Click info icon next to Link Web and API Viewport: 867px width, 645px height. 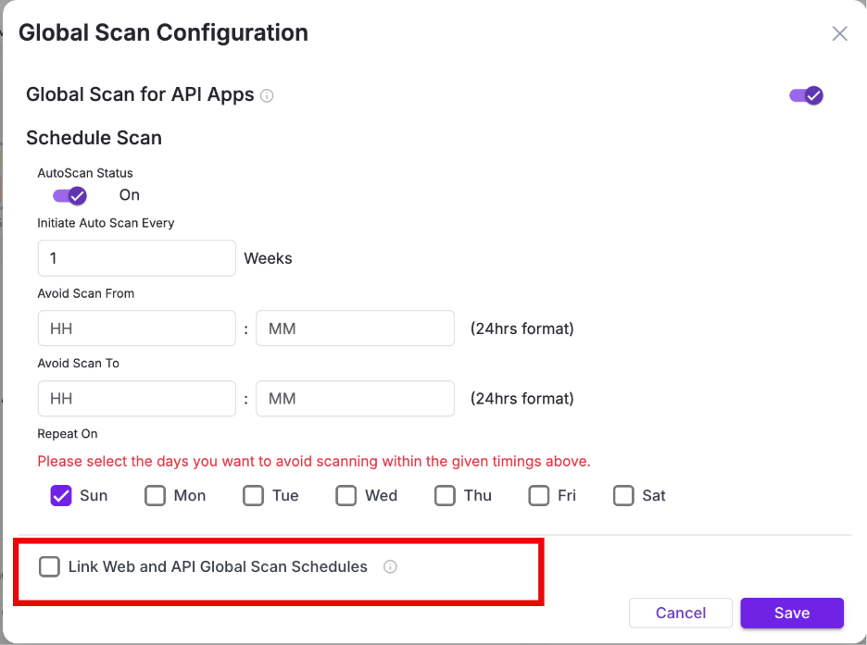pos(390,567)
